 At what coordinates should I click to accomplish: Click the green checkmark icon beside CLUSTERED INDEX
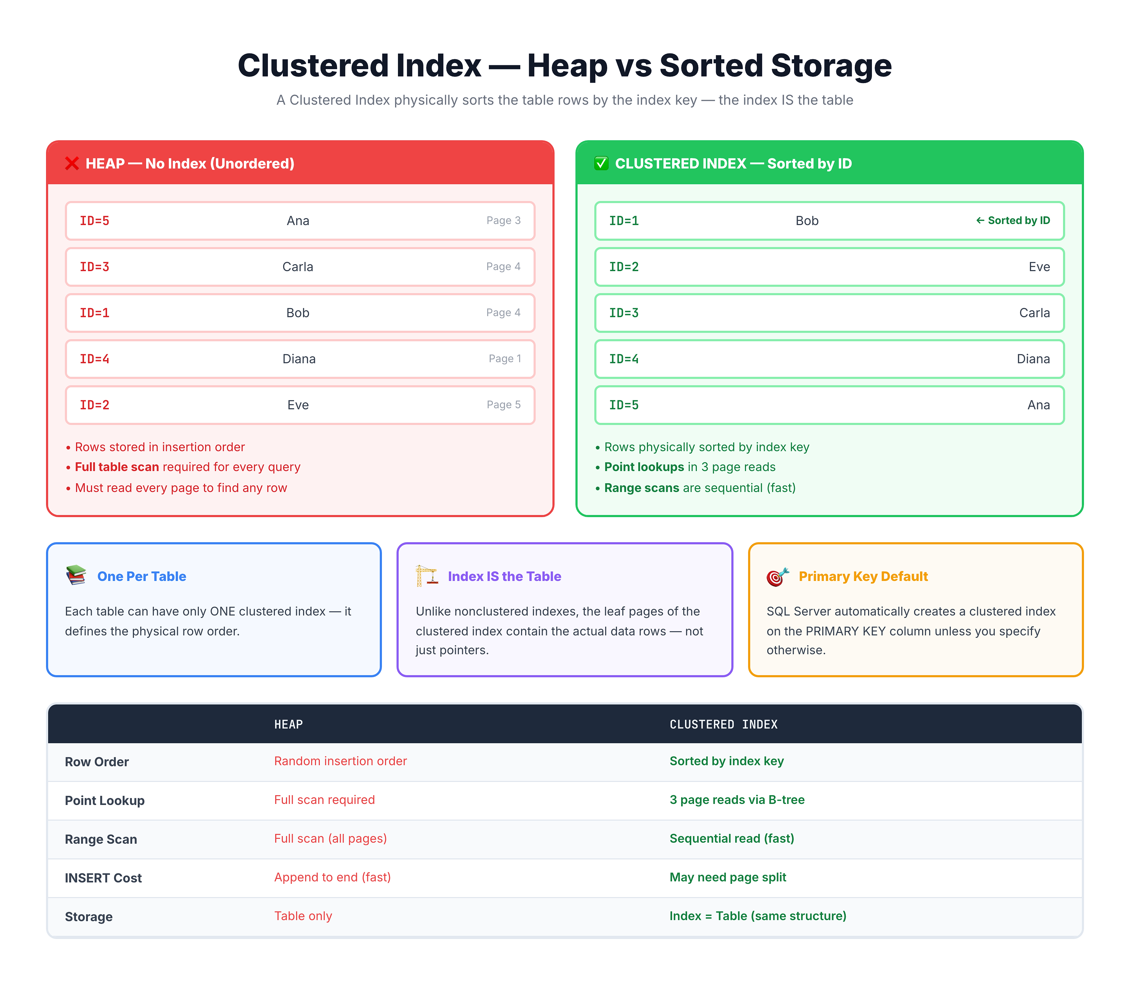(602, 163)
